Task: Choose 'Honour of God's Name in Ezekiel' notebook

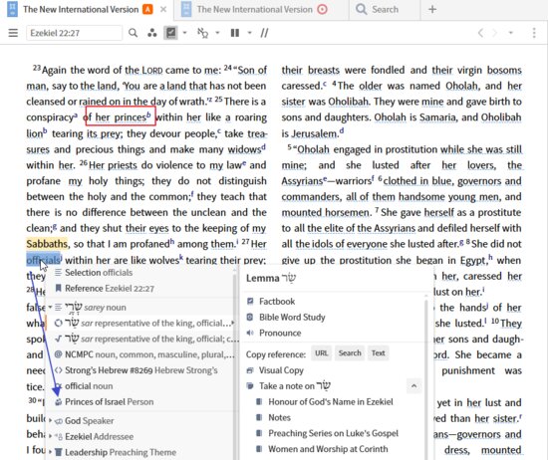Action: click(325, 401)
